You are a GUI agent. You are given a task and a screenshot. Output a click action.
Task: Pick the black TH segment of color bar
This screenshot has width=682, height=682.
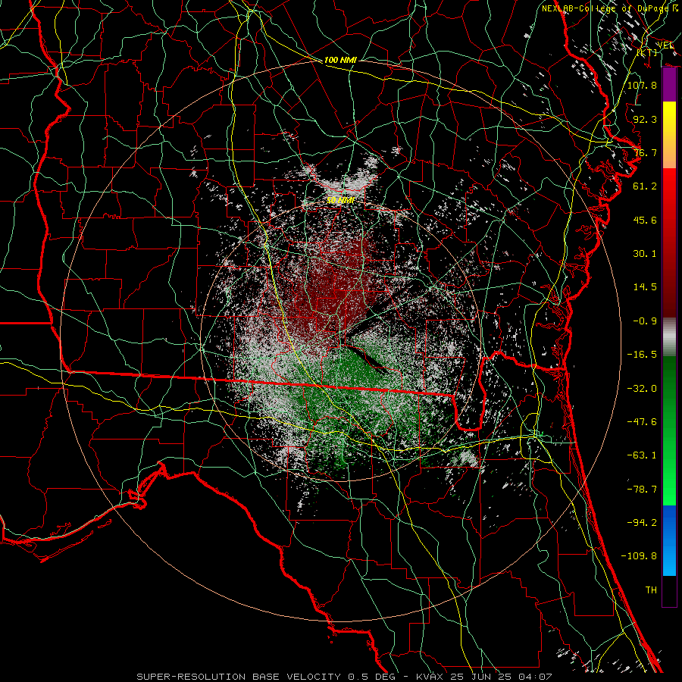(x=669, y=591)
